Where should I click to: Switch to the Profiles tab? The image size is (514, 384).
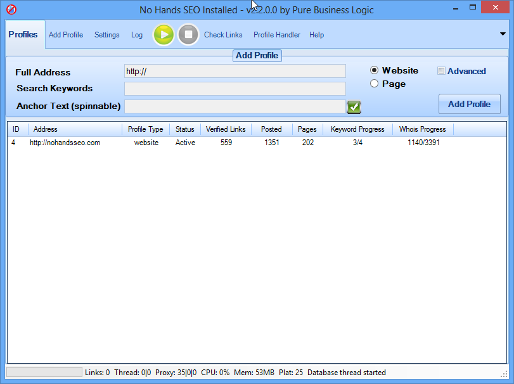coord(23,35)
